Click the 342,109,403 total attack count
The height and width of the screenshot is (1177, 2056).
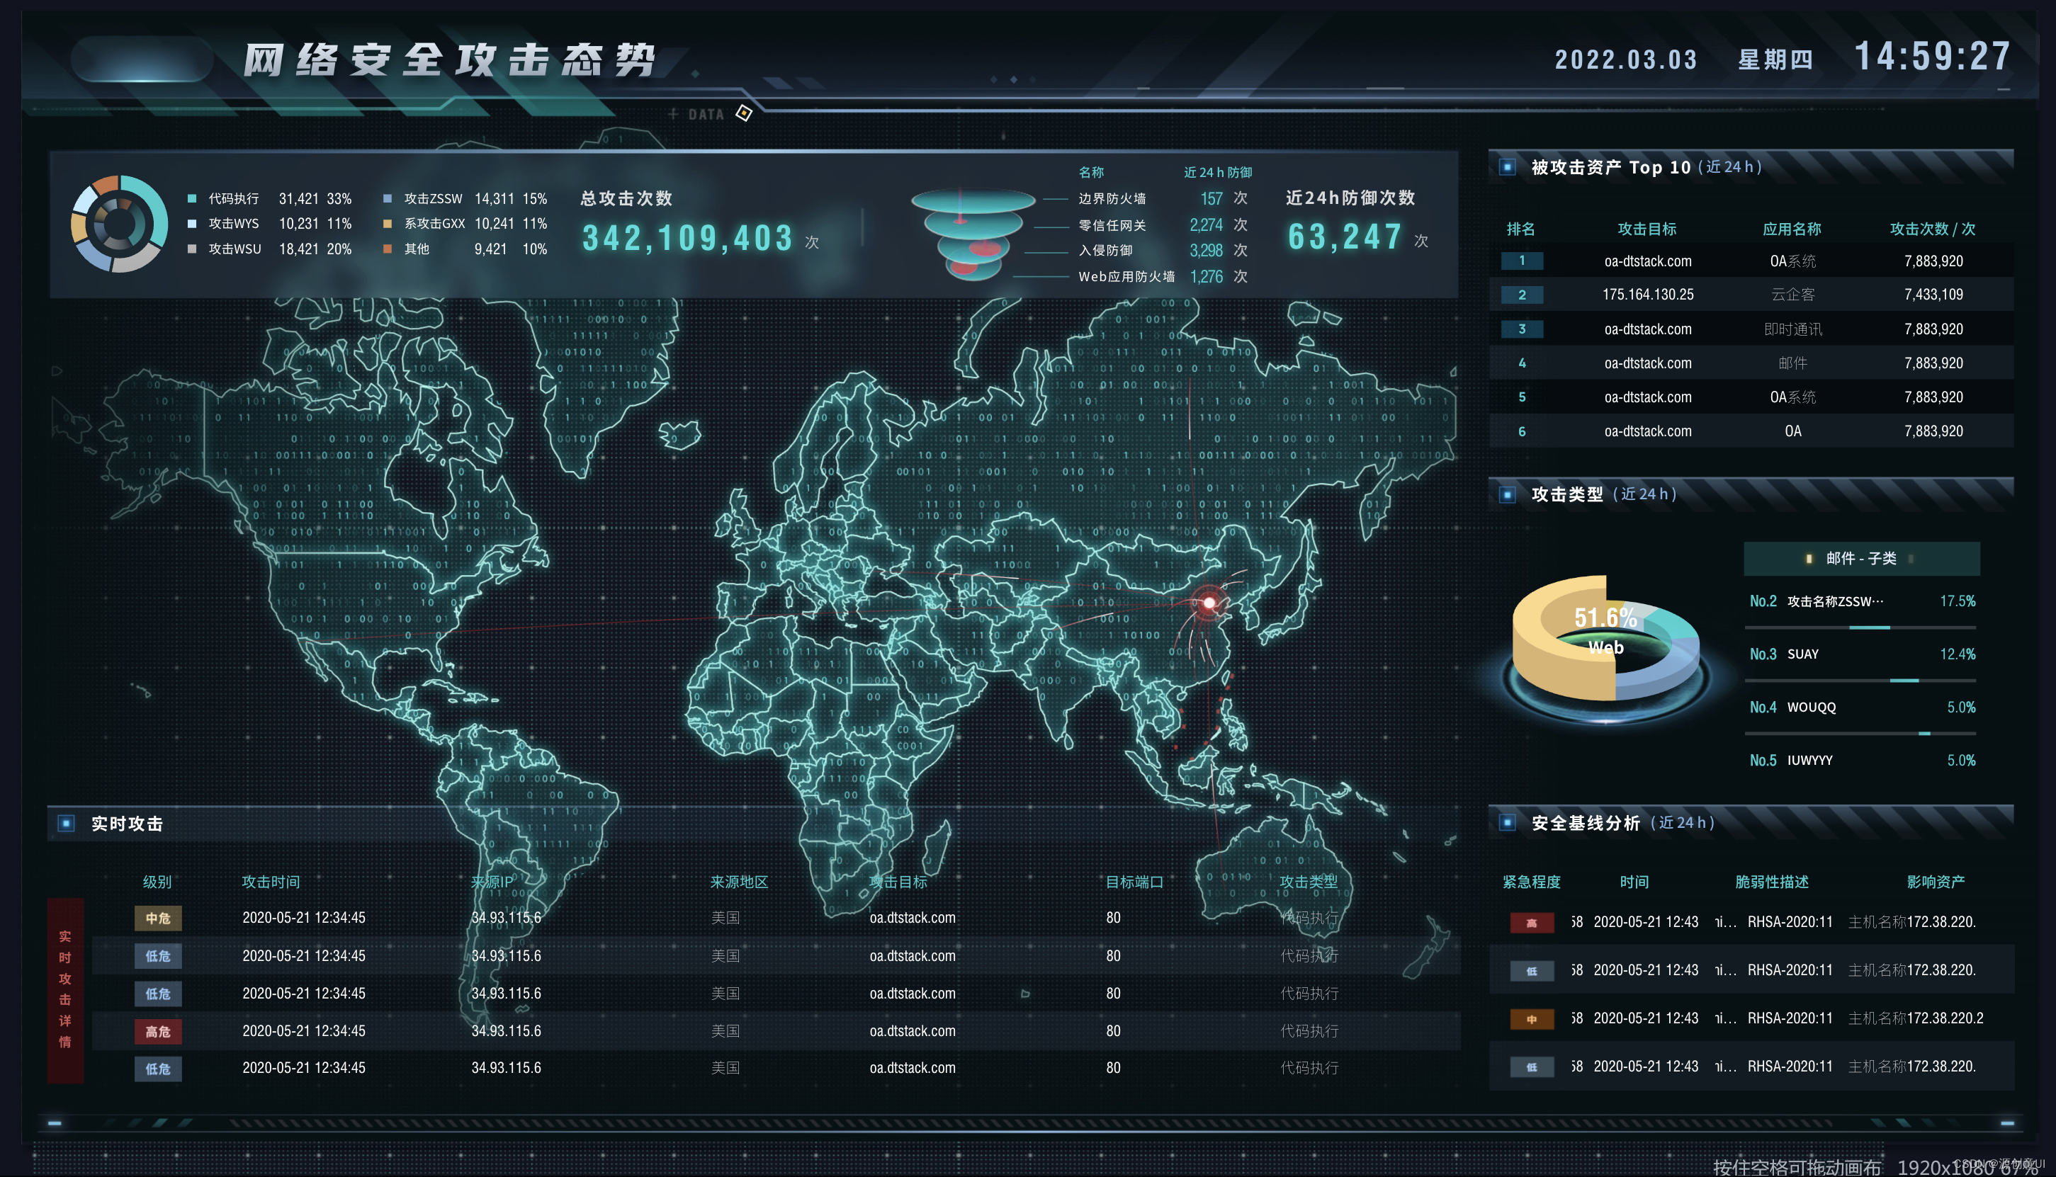pos(687,238)
